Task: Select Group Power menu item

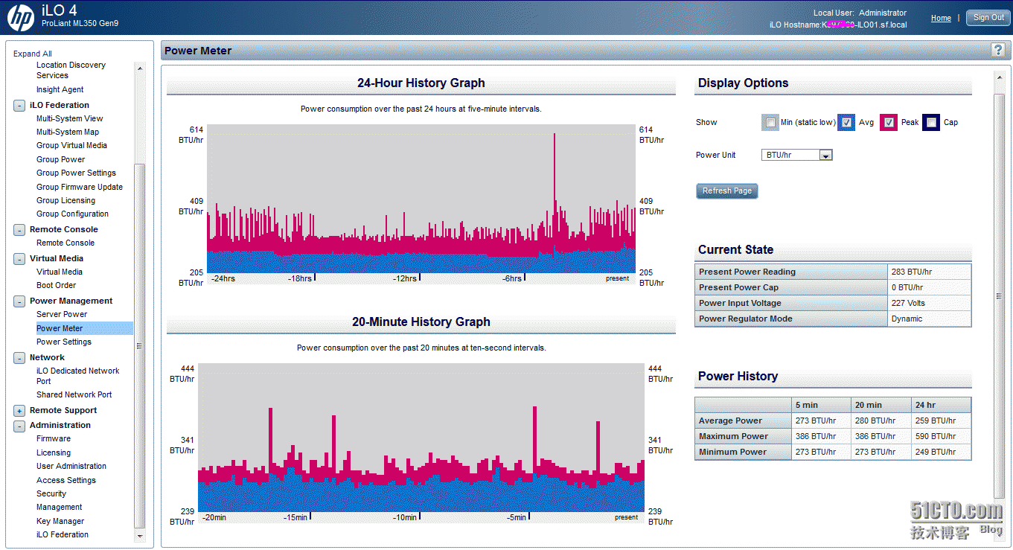Action: [x=60, y=159]
